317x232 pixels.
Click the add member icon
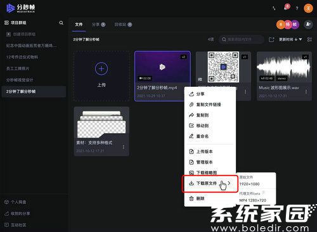click(x=308, y=24)
